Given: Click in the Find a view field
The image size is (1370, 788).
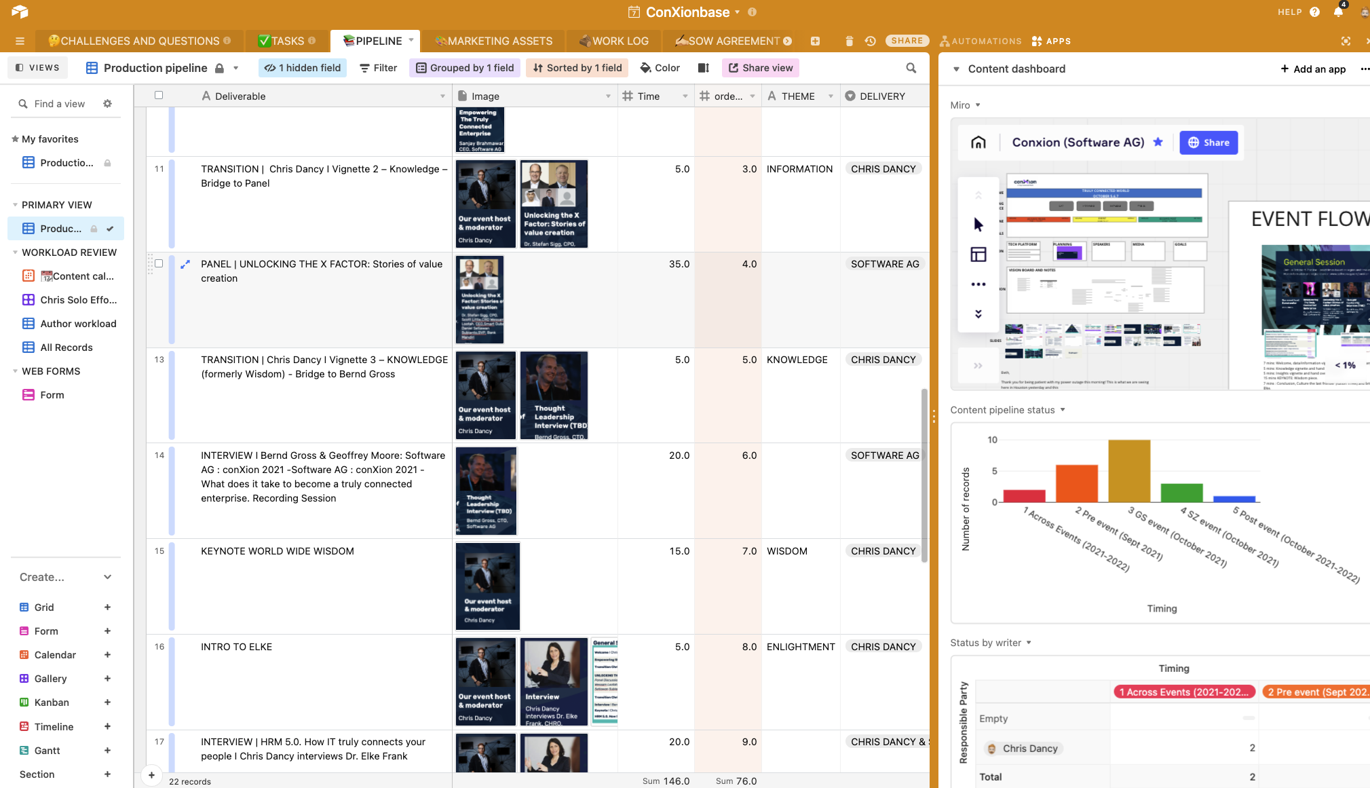Looking at the screenshot, I should pos(59,104).
